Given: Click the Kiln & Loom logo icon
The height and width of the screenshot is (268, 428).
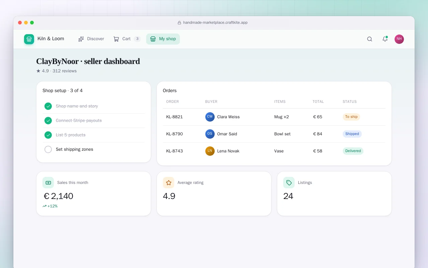Looking at the screenshot, I should 29,39.
